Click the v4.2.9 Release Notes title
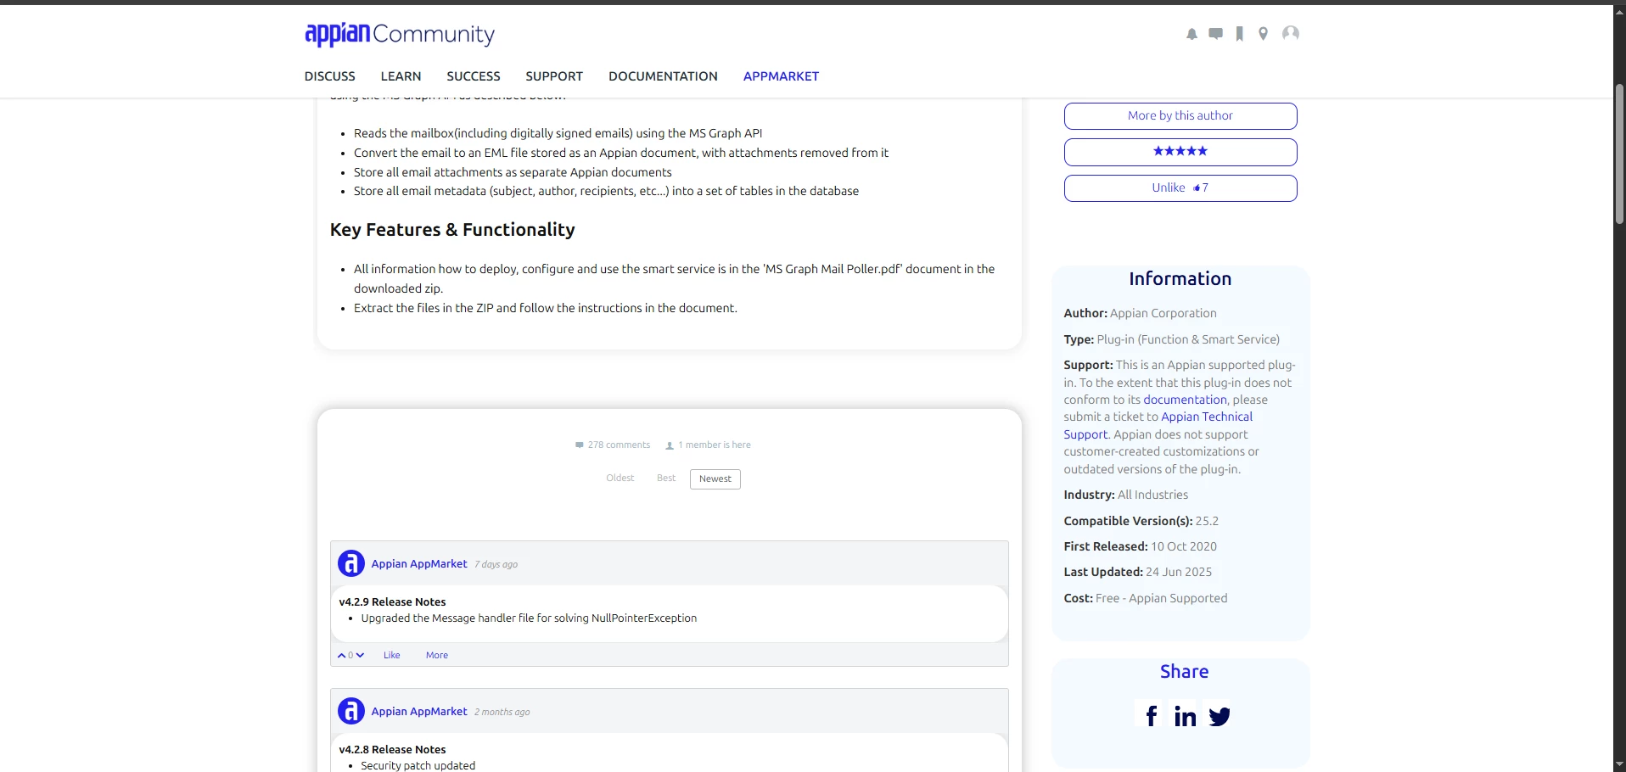This screenshot has width=1626, height=772. [x=392, y=602]
